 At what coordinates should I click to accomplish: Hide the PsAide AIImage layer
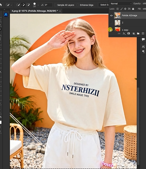111,16
